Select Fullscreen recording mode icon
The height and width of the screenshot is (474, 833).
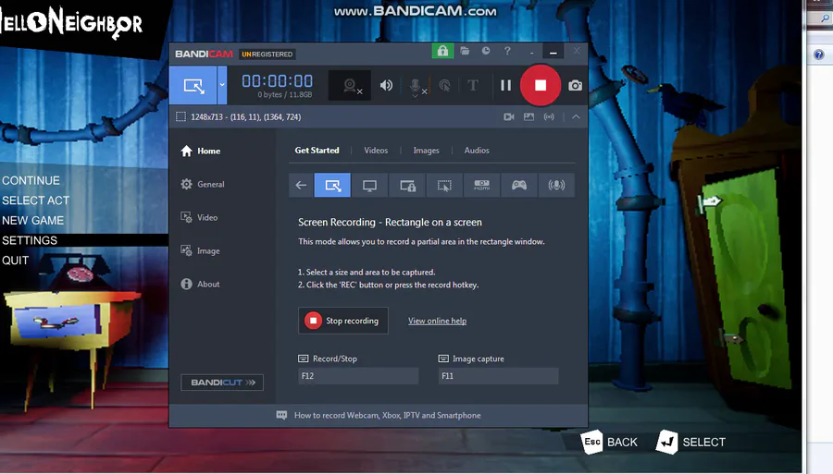click(369, 185)
